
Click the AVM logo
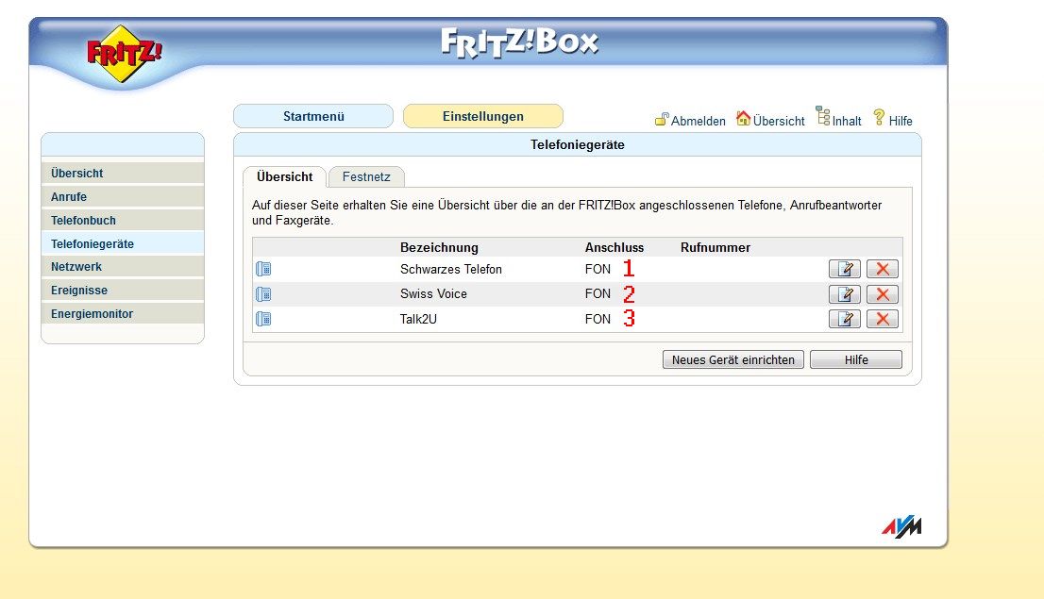(901, 526)
